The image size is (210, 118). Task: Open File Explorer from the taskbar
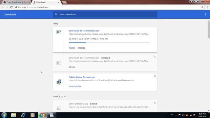pyautogui.click(x=14, y=115)
